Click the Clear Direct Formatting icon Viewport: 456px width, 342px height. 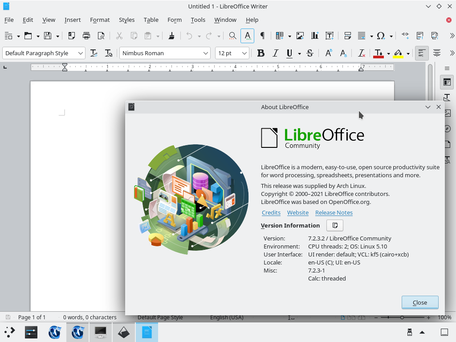click(362, 53)
